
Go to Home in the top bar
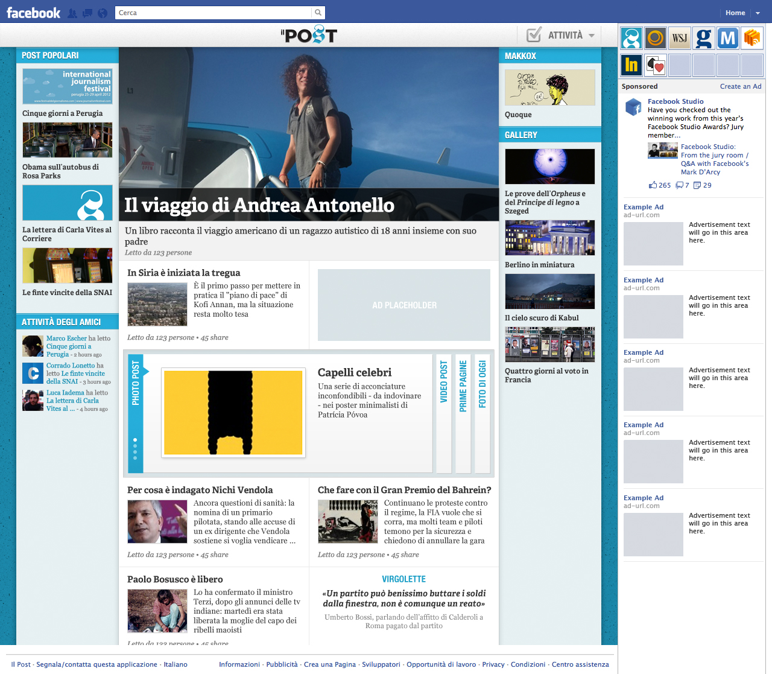735,13
